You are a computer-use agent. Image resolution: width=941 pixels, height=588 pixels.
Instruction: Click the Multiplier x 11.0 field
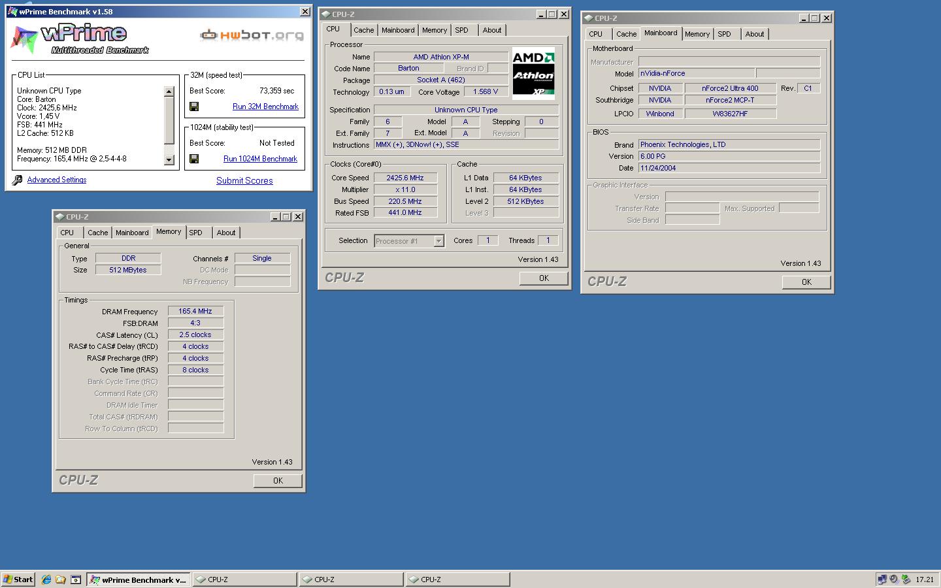405,189
